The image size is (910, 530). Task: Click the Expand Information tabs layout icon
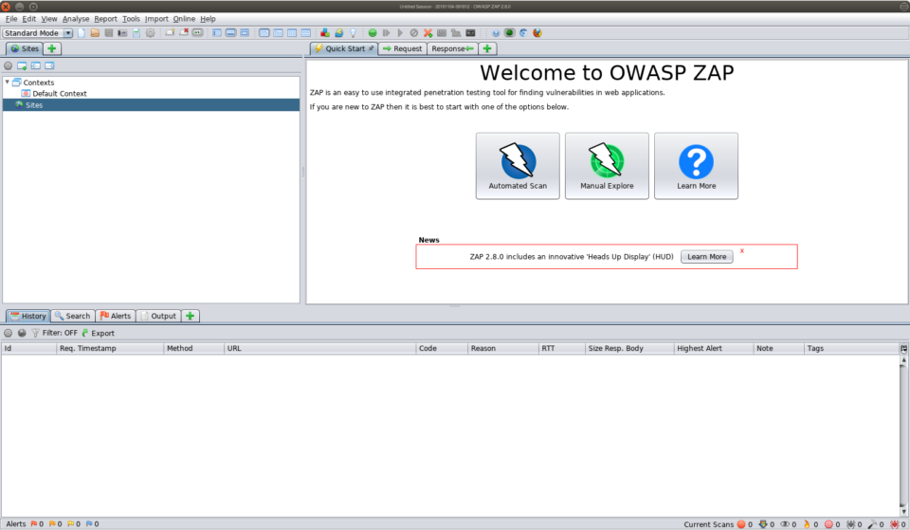(x=230, y=33)
